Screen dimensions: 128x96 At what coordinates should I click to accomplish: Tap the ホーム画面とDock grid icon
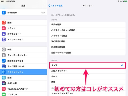coord(4,66)
